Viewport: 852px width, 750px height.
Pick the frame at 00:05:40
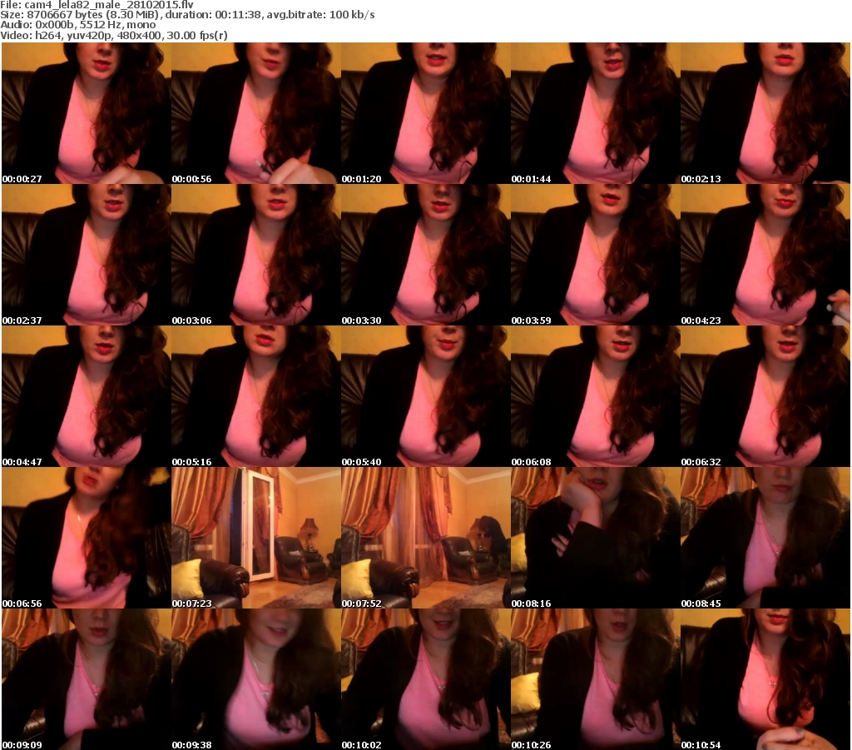point(425,396)
